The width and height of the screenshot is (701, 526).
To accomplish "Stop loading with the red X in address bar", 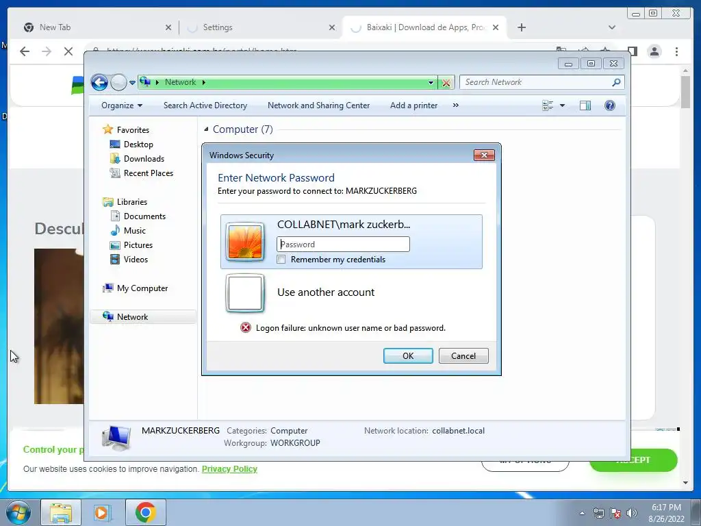I will tap(446, 83).
